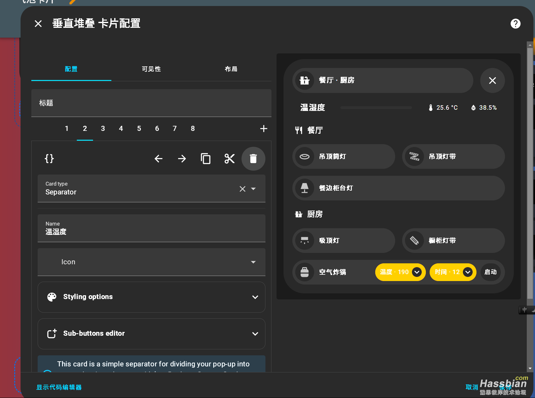Click the 厨房 section icon

click(299, 214)
